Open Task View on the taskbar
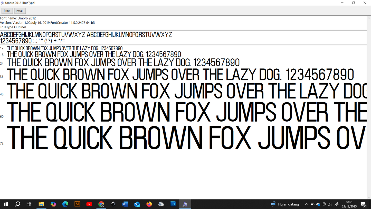This screenshot has width=371, height=209. (29, 204)
